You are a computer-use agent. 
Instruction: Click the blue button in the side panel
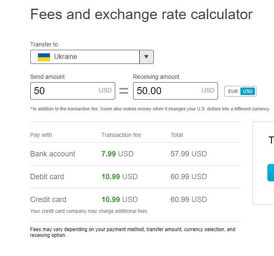point(271,173)
